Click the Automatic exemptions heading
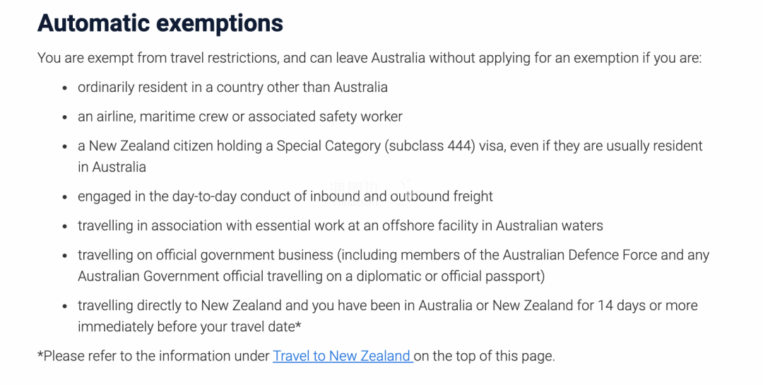Screen dimensions: 763x385 [x=160, y=23]
